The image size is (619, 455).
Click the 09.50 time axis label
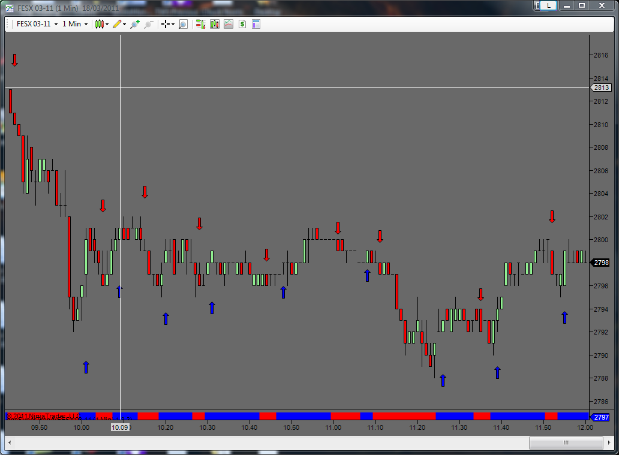39,427
